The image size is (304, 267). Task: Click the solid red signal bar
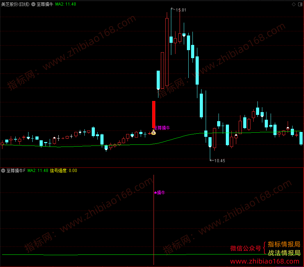pyautogui.click(x=154, y=114)
